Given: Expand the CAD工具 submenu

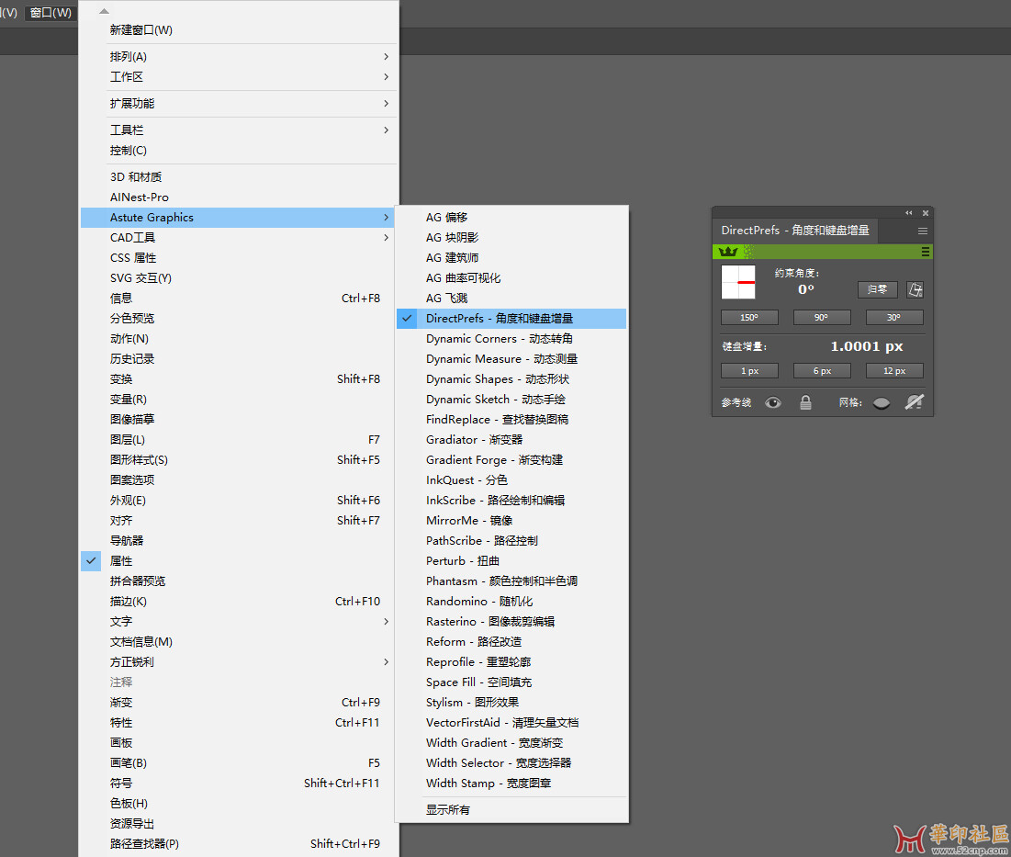Looking at the screenshot, I should point(239,237).
